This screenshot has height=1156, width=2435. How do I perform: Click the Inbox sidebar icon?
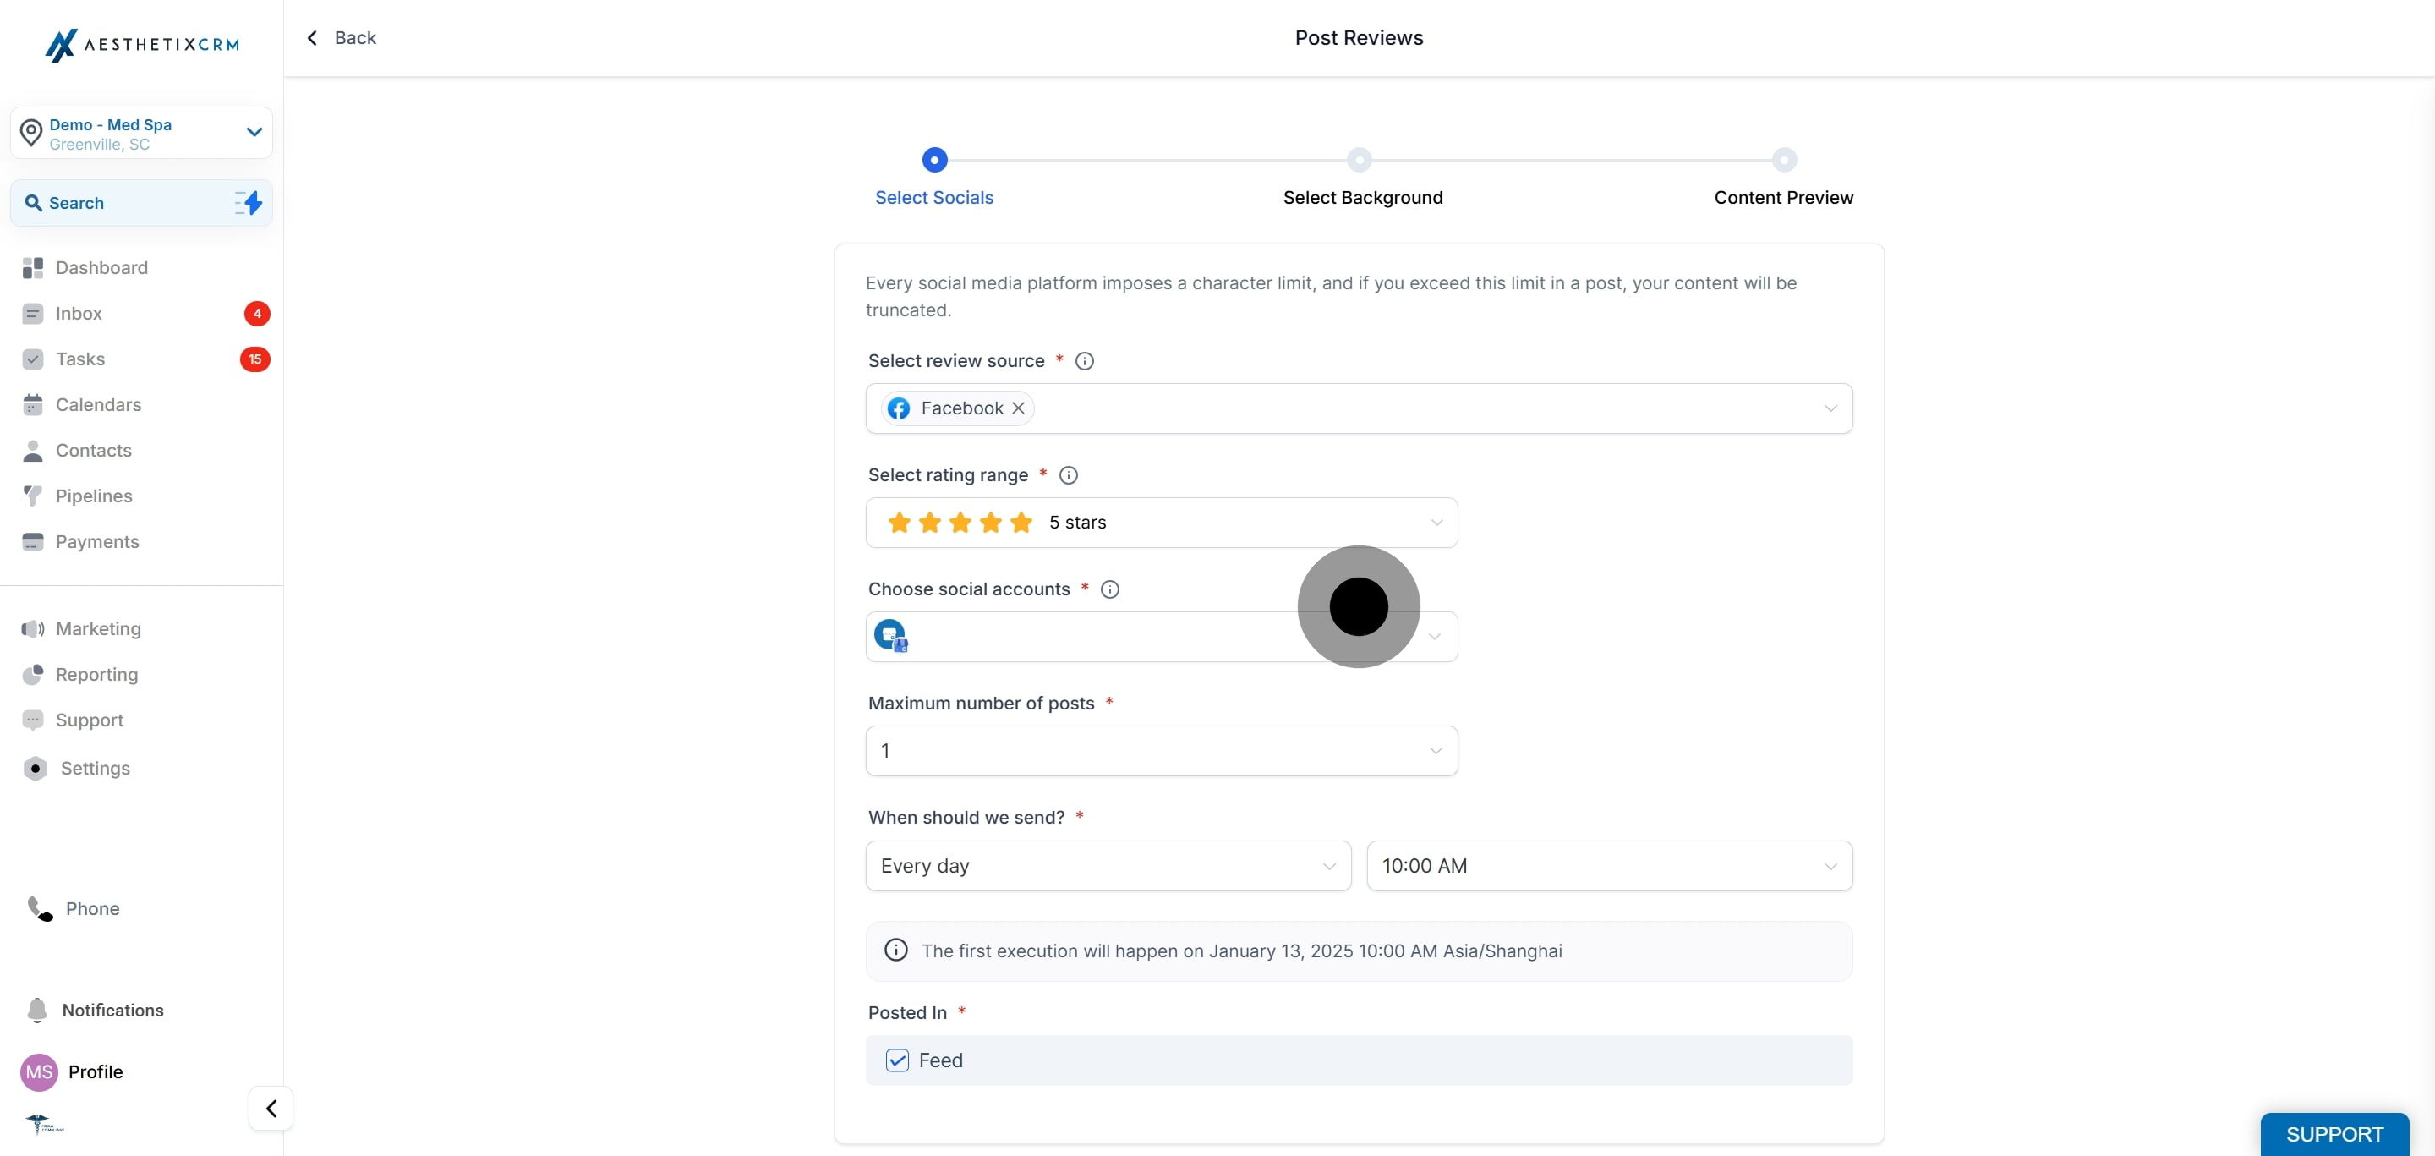point(33,313)
